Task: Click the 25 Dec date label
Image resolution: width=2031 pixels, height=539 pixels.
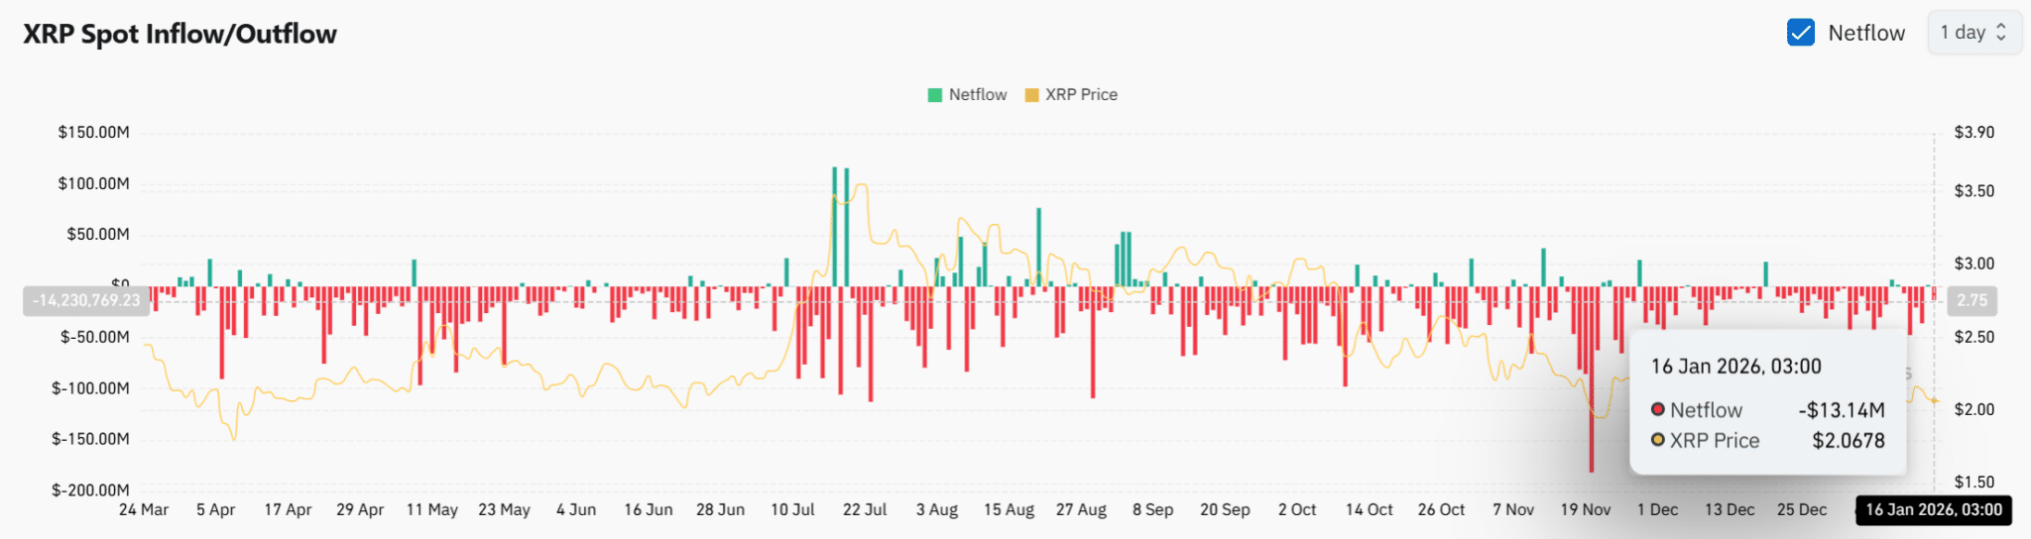Action: [x=1802, y=510]
